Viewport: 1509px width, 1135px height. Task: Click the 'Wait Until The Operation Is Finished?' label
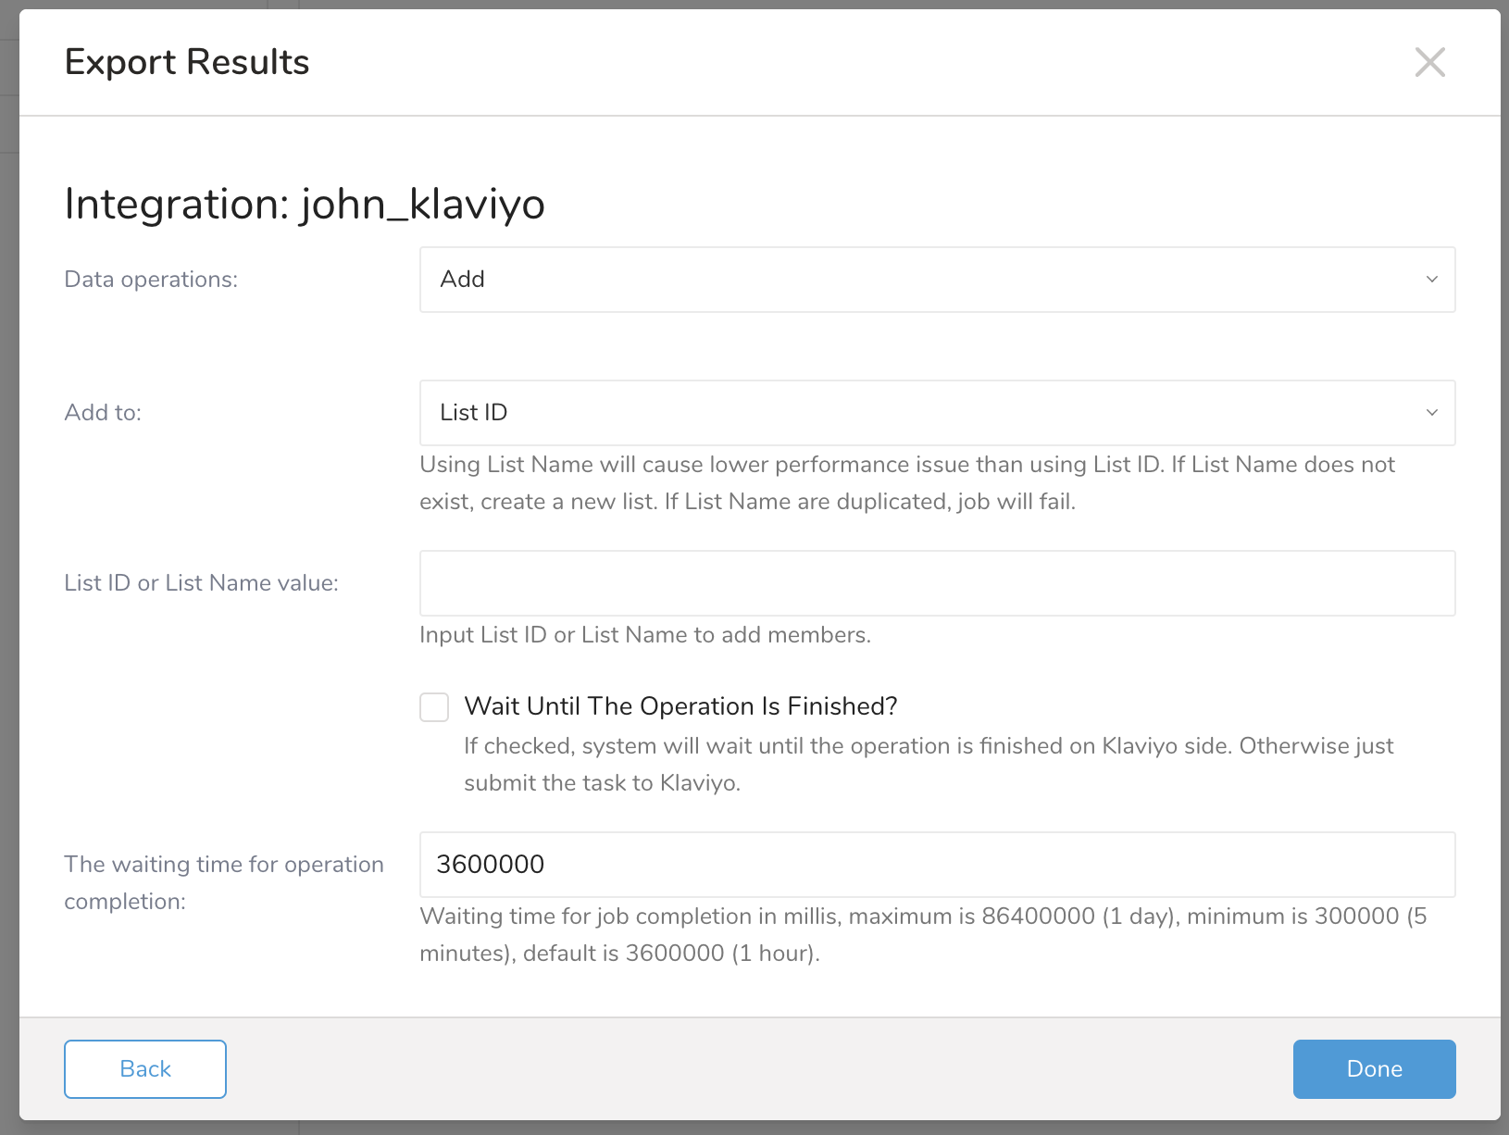coord(680,706)
